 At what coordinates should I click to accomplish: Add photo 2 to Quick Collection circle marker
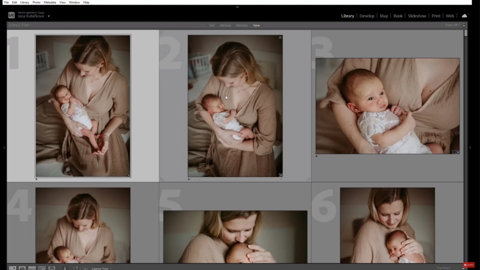280,37
